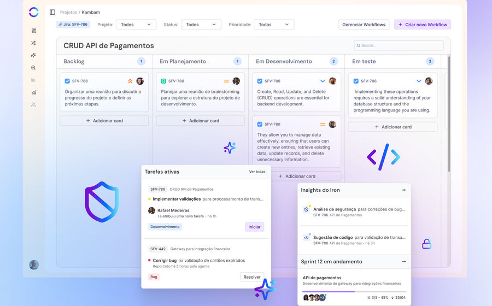Go to Projetos in the breadcrumb
This screenshot has width=492, height=306.
click(x=68, y=12)
